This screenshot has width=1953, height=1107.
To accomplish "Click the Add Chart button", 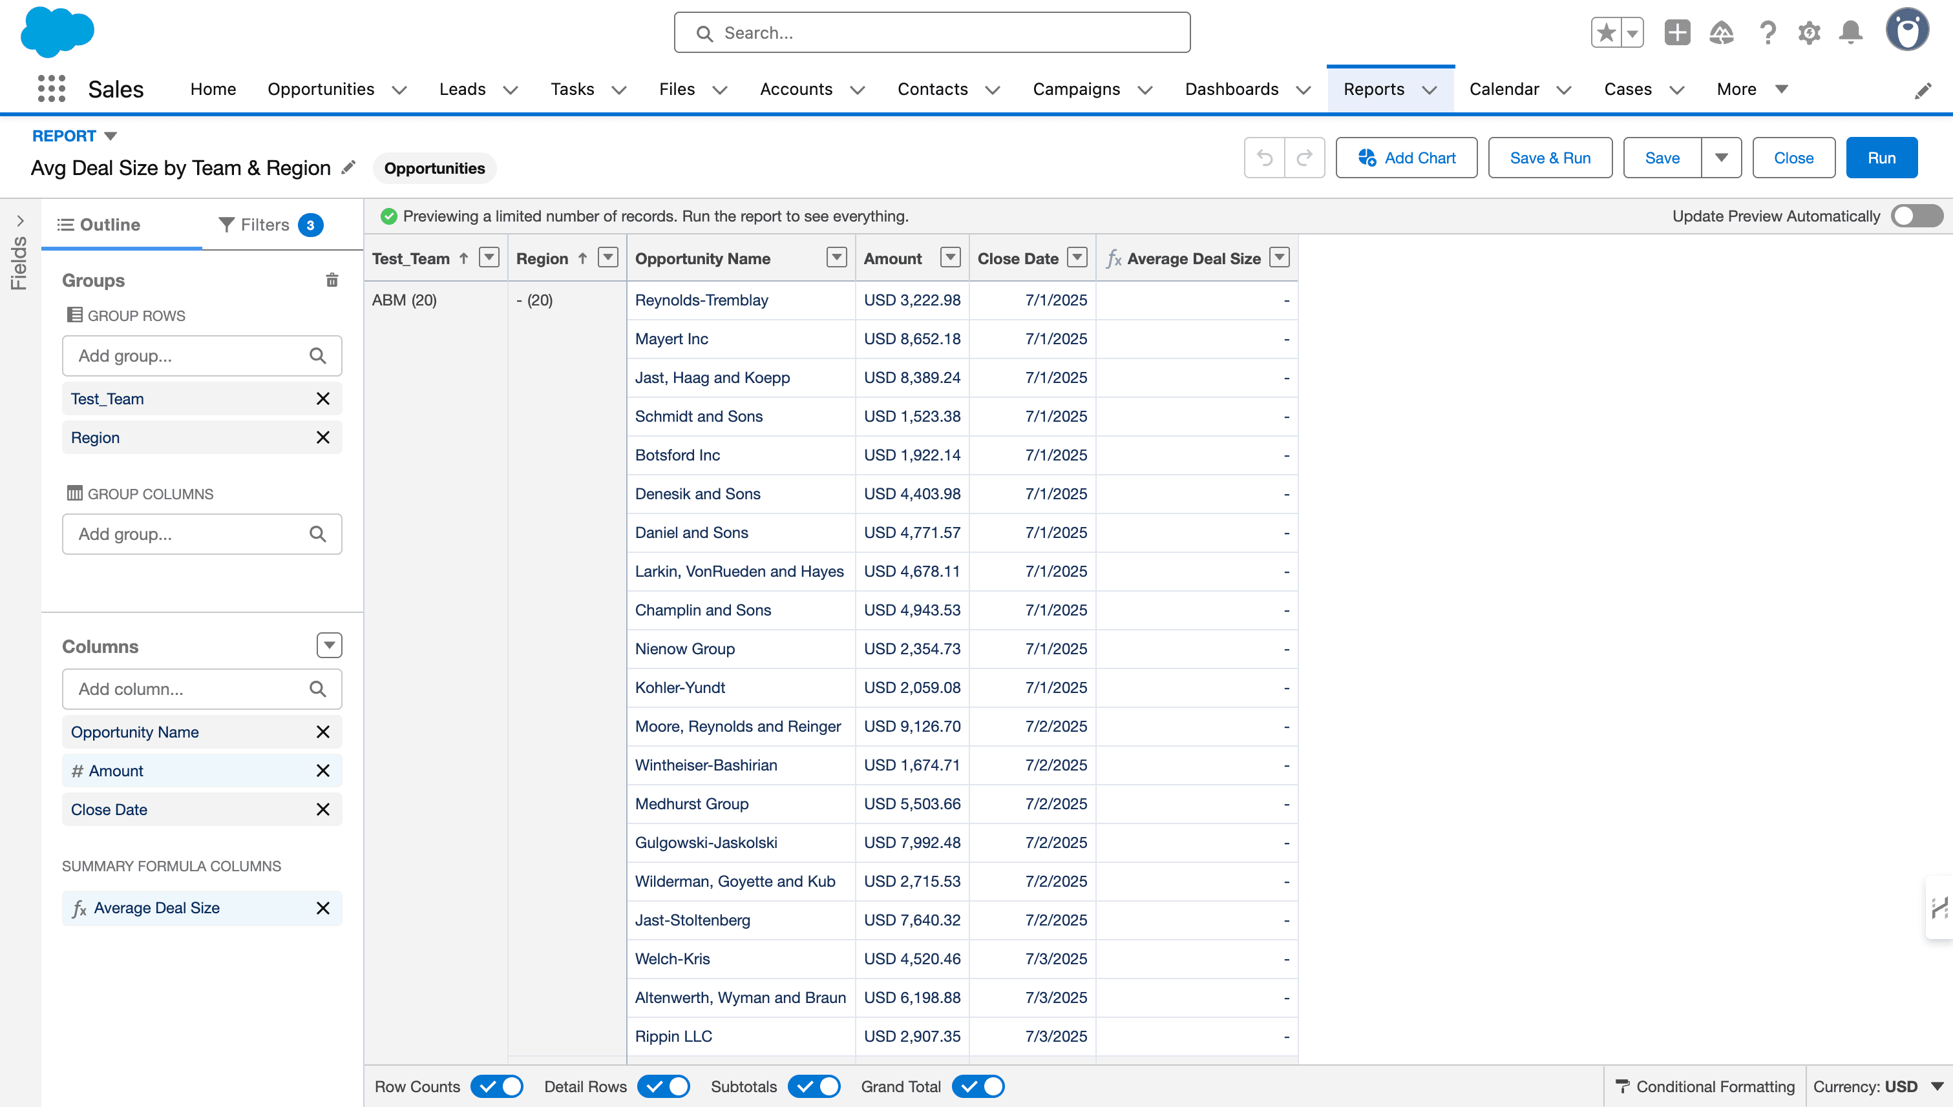I will click(1406, 158).
